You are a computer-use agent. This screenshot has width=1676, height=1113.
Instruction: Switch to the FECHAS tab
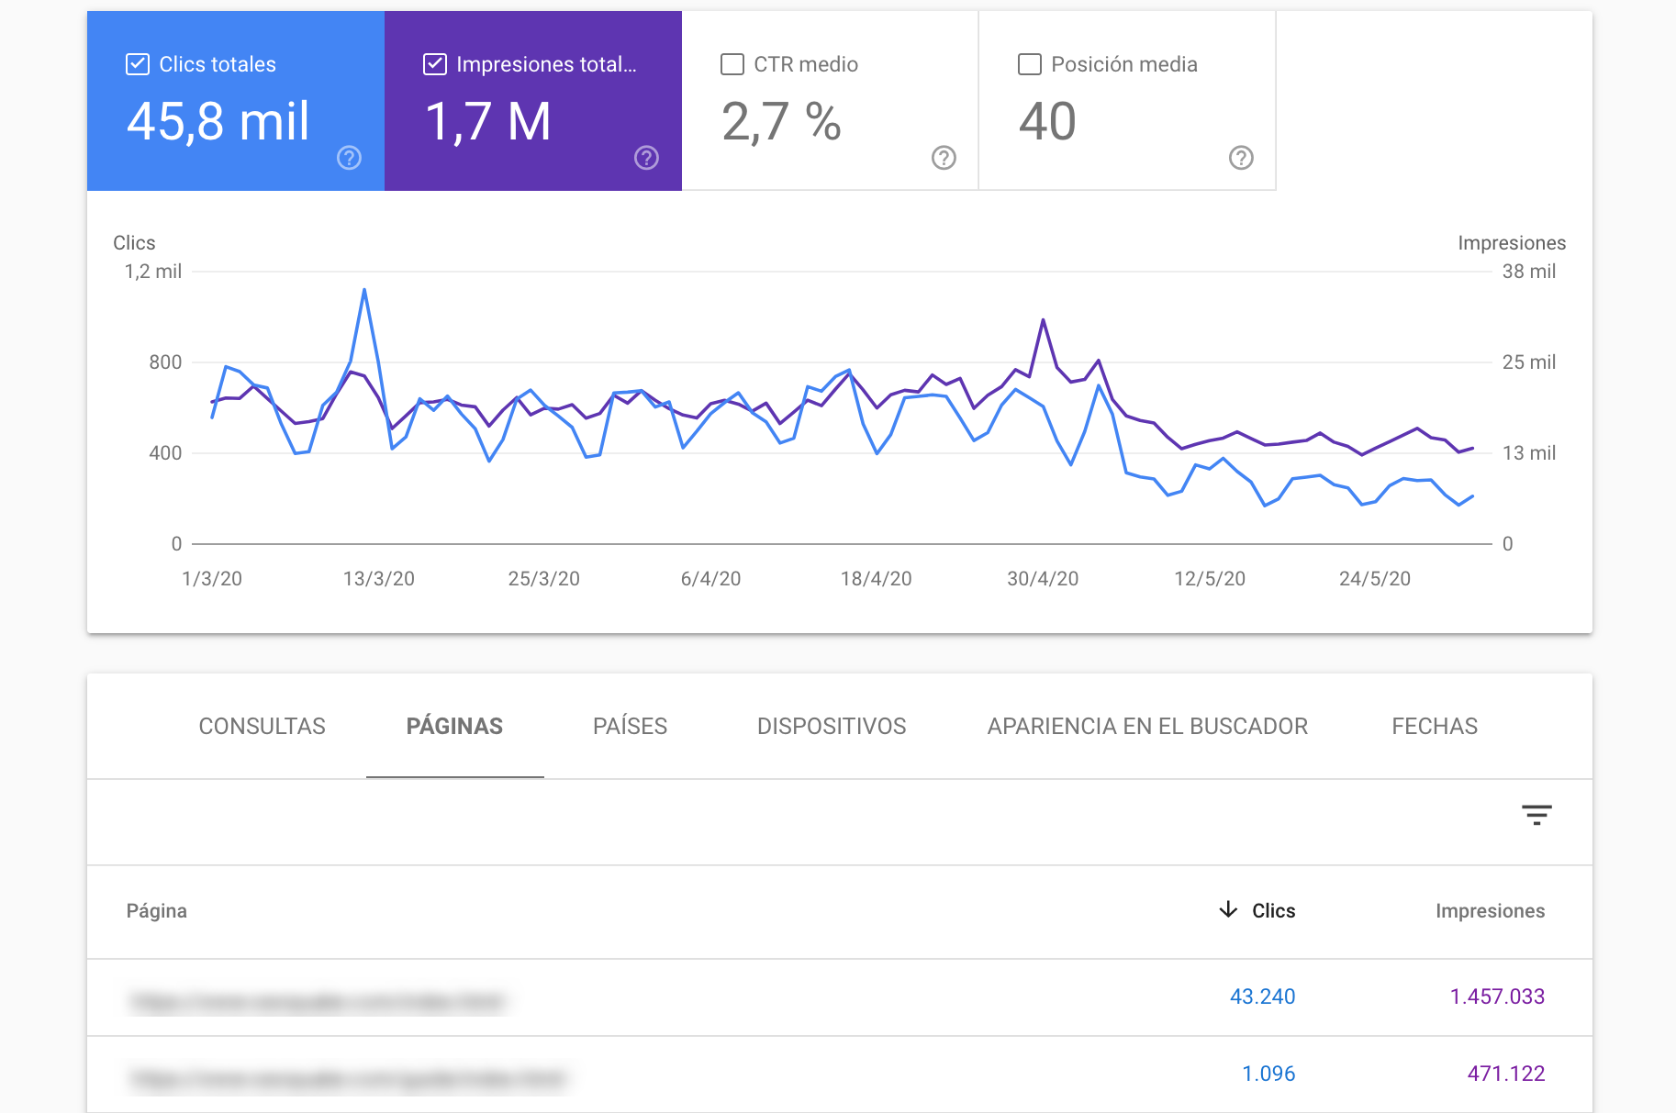pyautogui.click(x=1435, y=726)
